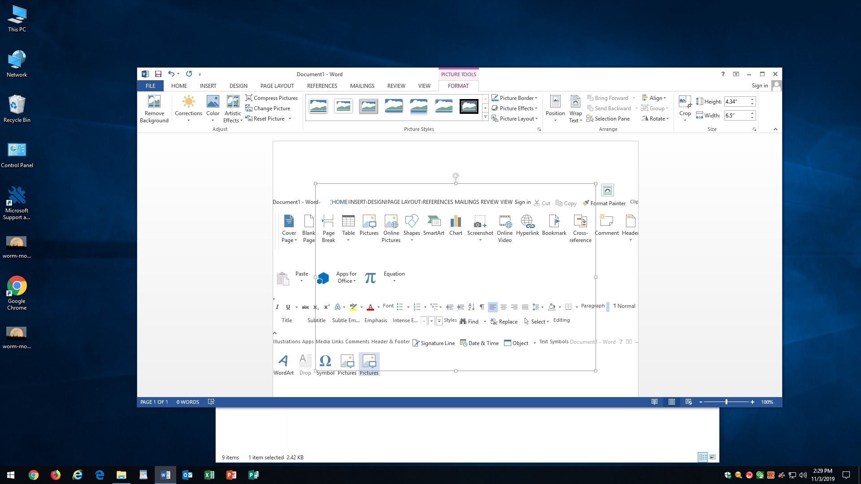Open the Wrap Text options
The image size is (861, 484).
pyautogui.click(x=575, y=108)
